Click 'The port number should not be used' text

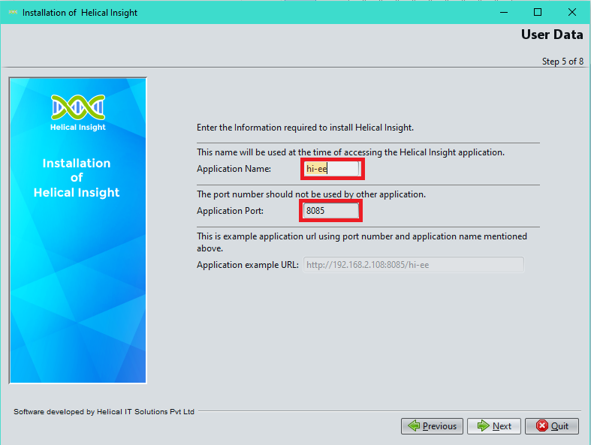312,194
